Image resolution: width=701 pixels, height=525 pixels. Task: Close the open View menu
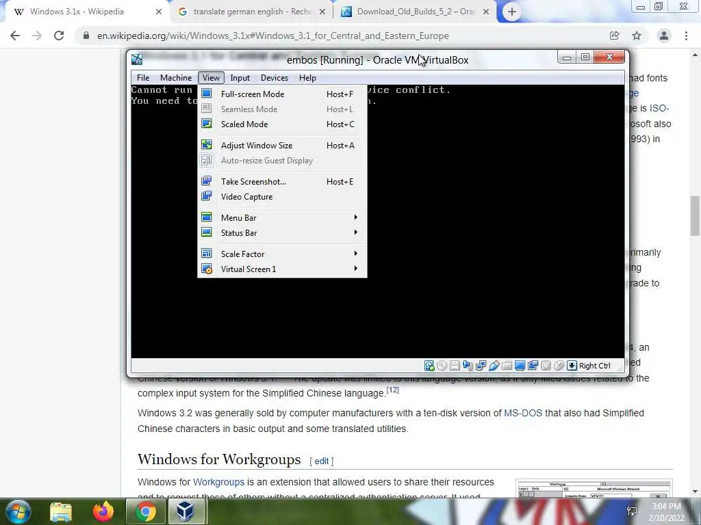coord(211,78)
